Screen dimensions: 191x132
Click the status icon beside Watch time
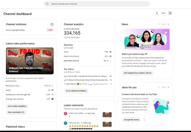(110, 56)
